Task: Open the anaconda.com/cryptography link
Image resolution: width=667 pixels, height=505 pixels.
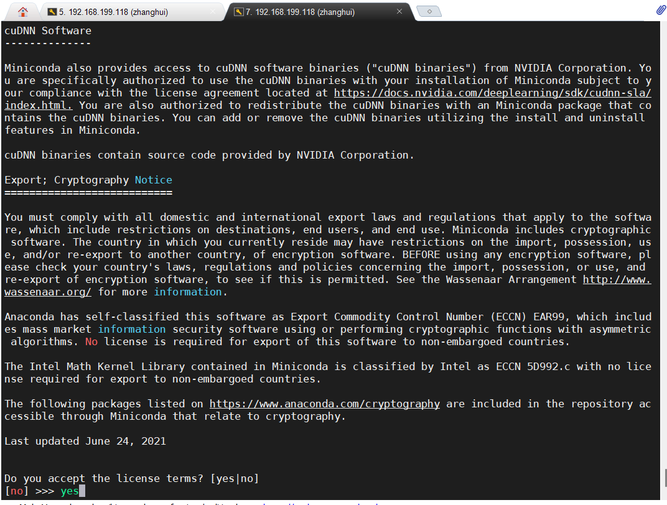Action: tap(325, 404)
